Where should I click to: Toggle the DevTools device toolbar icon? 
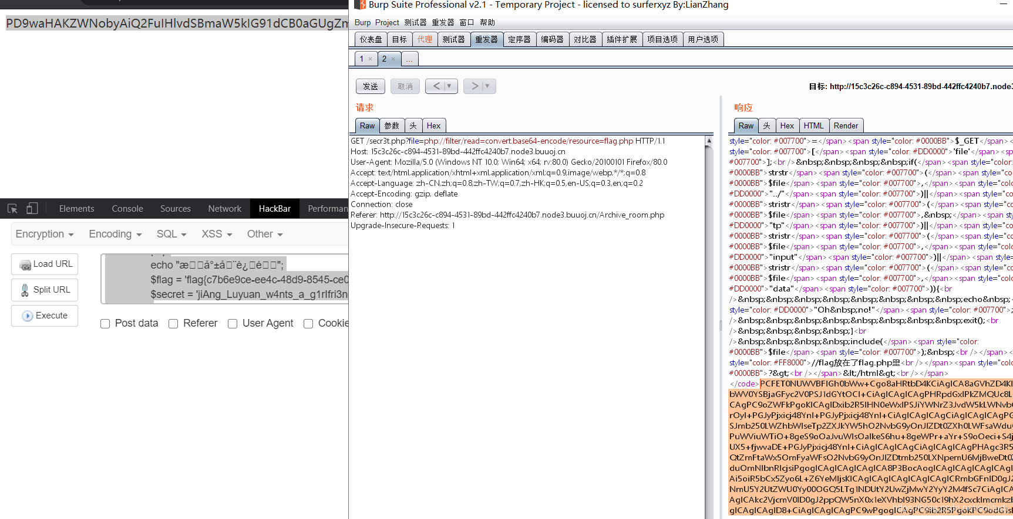pyautogui.click(x=32, y=208)
